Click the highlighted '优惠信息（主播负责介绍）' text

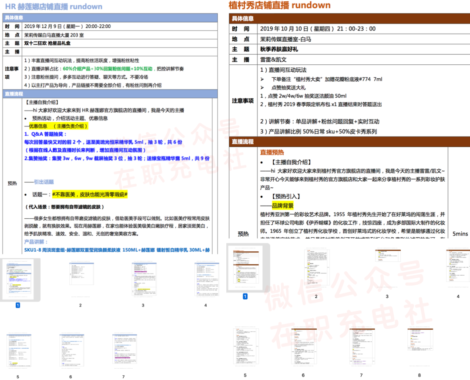coord(58,126)
